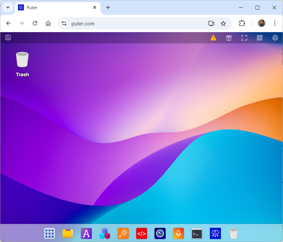283x242 pixels.
Task: Open Chrome's three-dot menu
Action: click(275, 23)
